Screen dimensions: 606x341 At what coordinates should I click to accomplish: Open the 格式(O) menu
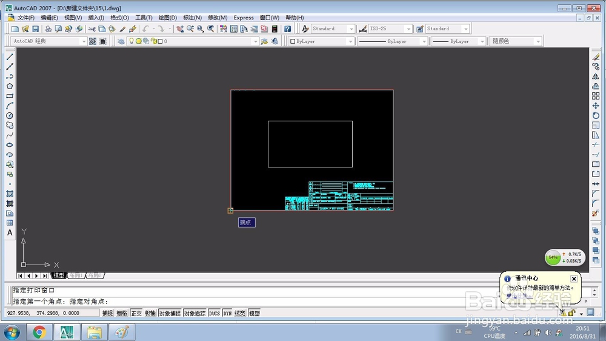point(119,18)
